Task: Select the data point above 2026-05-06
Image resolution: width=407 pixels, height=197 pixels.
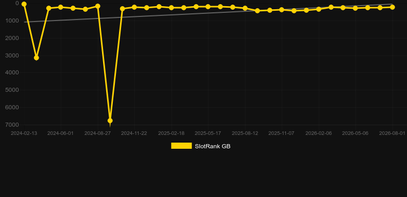Action: [355, 8]
